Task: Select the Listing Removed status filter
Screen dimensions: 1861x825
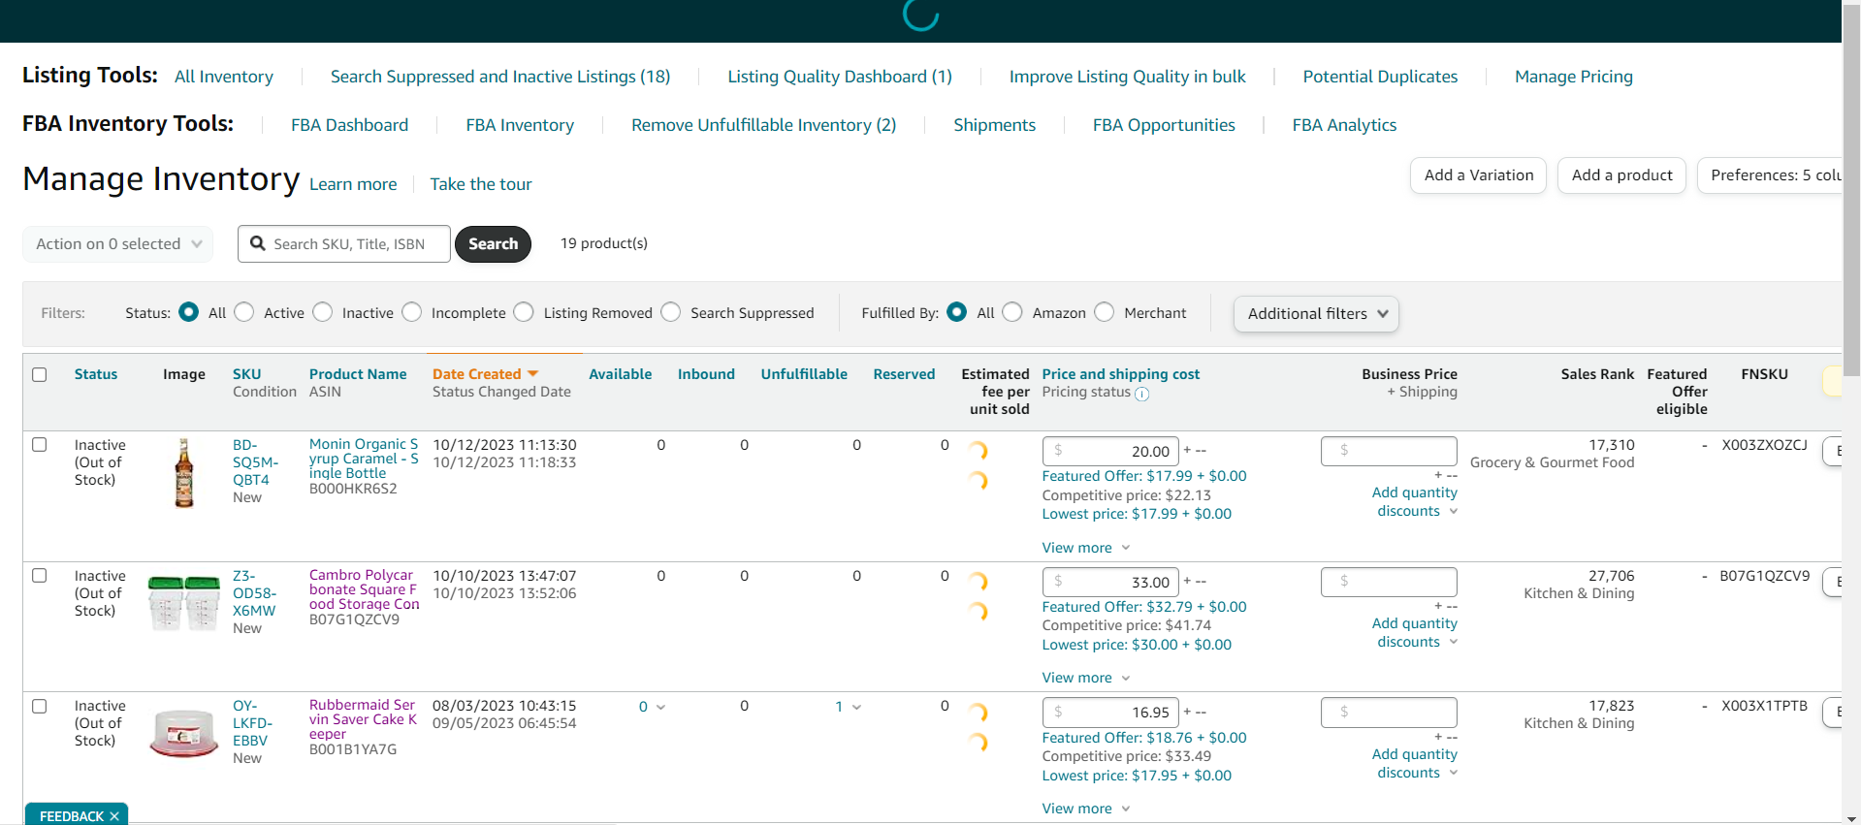Action: pos(524,312)
